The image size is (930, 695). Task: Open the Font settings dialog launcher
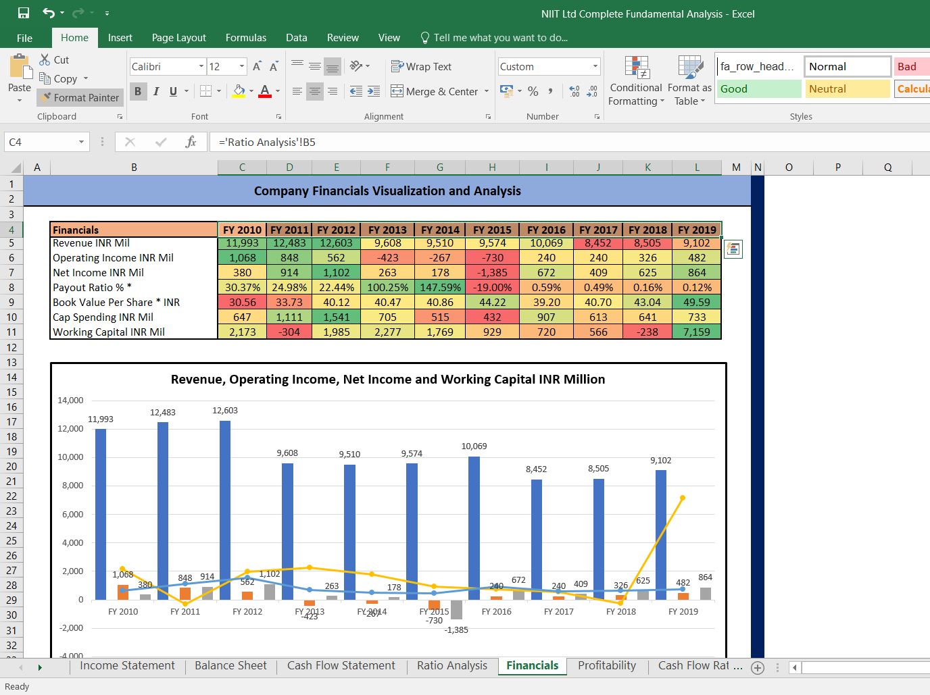coord(278,117)
